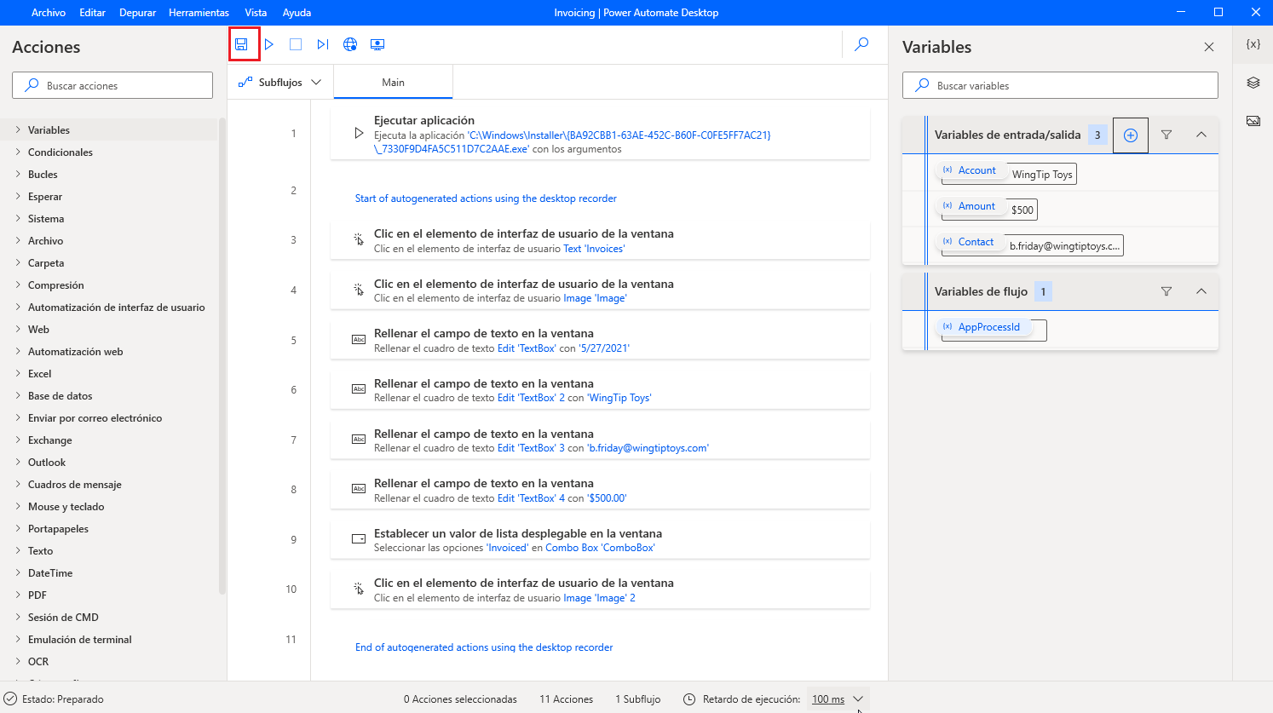1273x713 pixels.
Task: Click the Combo Box 'ComboBox' link
Action: point(601,548)
